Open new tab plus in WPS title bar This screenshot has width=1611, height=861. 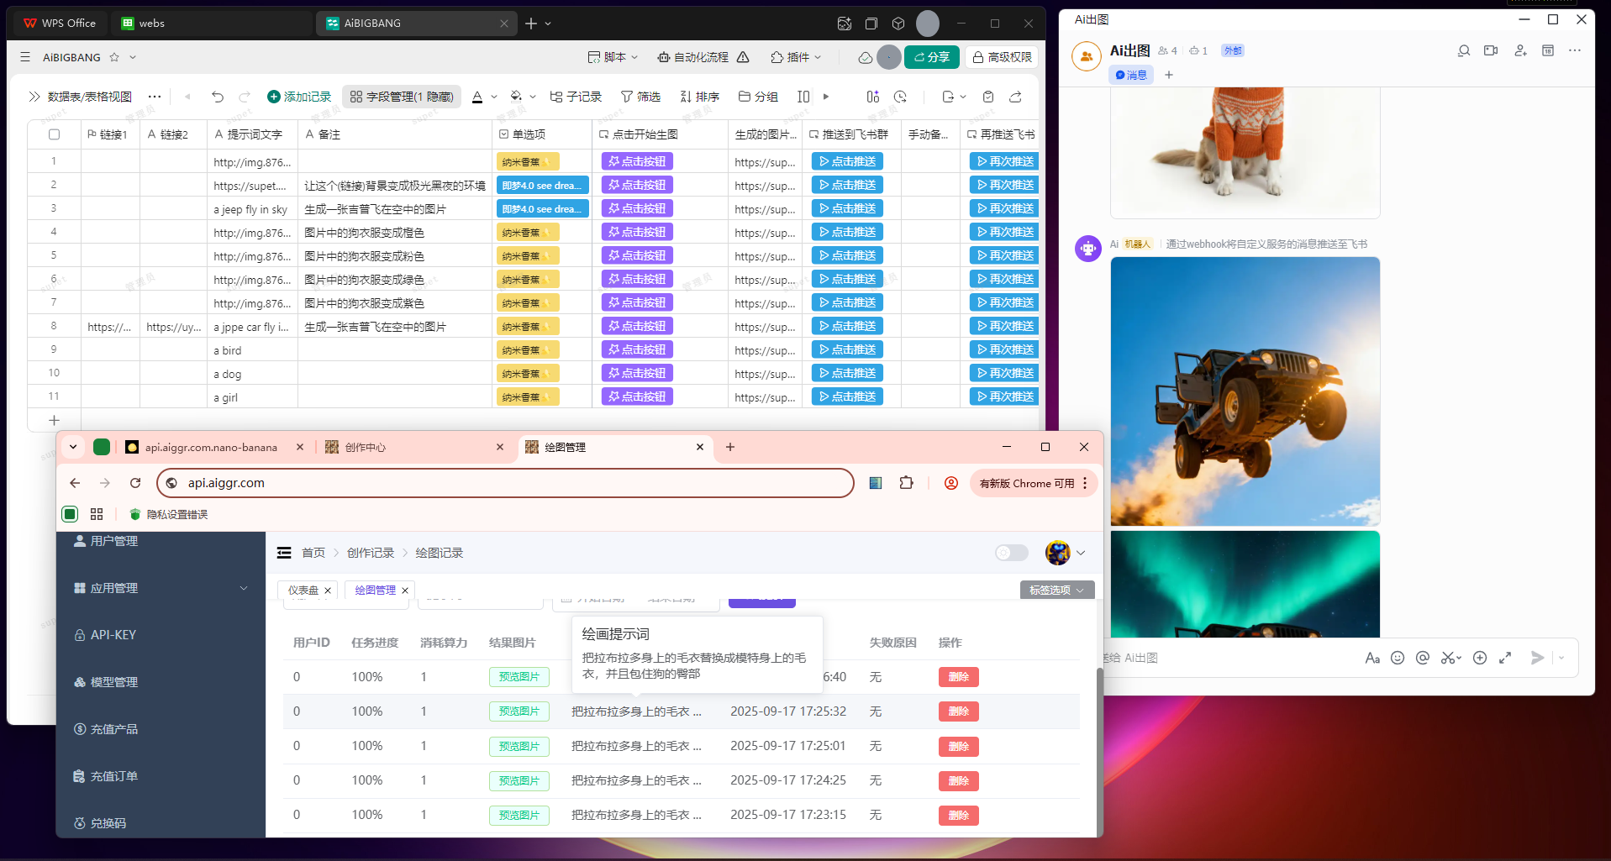(531, 24)
